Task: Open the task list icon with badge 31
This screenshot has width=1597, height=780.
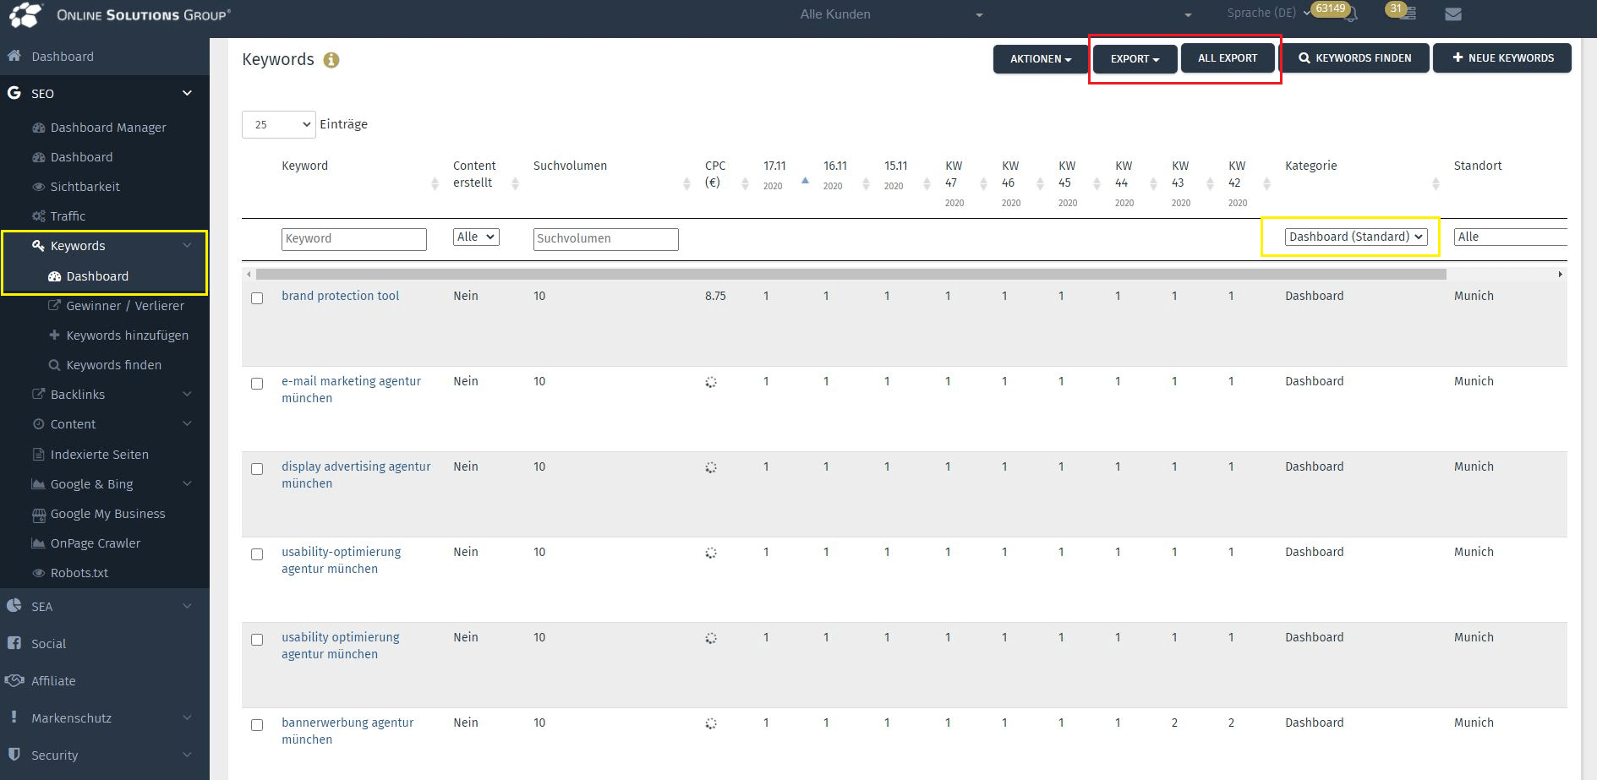Action: pos(1408,14)
